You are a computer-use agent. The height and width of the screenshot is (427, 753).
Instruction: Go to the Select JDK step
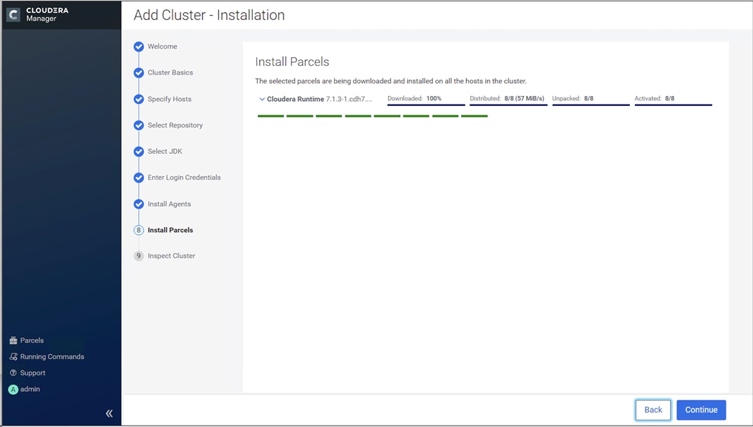click(165, 151)
